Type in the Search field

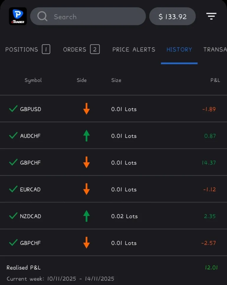pyautogui.click(x=95, y=17)
